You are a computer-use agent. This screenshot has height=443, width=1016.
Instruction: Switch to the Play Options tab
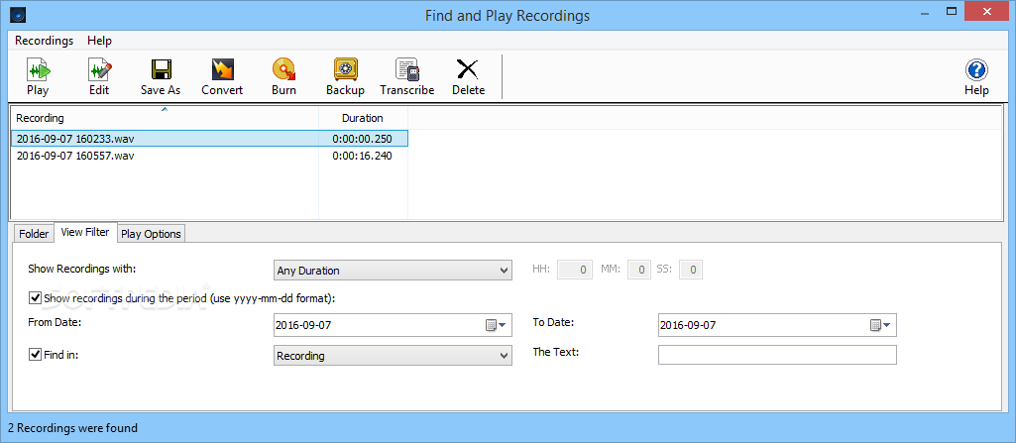(x=151, y=234)
